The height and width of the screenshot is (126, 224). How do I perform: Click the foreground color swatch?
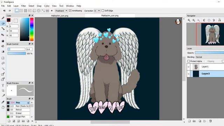8,20
